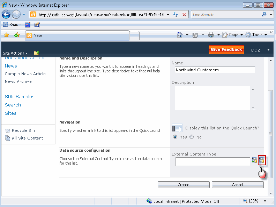
Task: Click the Local intranet security zone icon
Action: tap(149, 201)
